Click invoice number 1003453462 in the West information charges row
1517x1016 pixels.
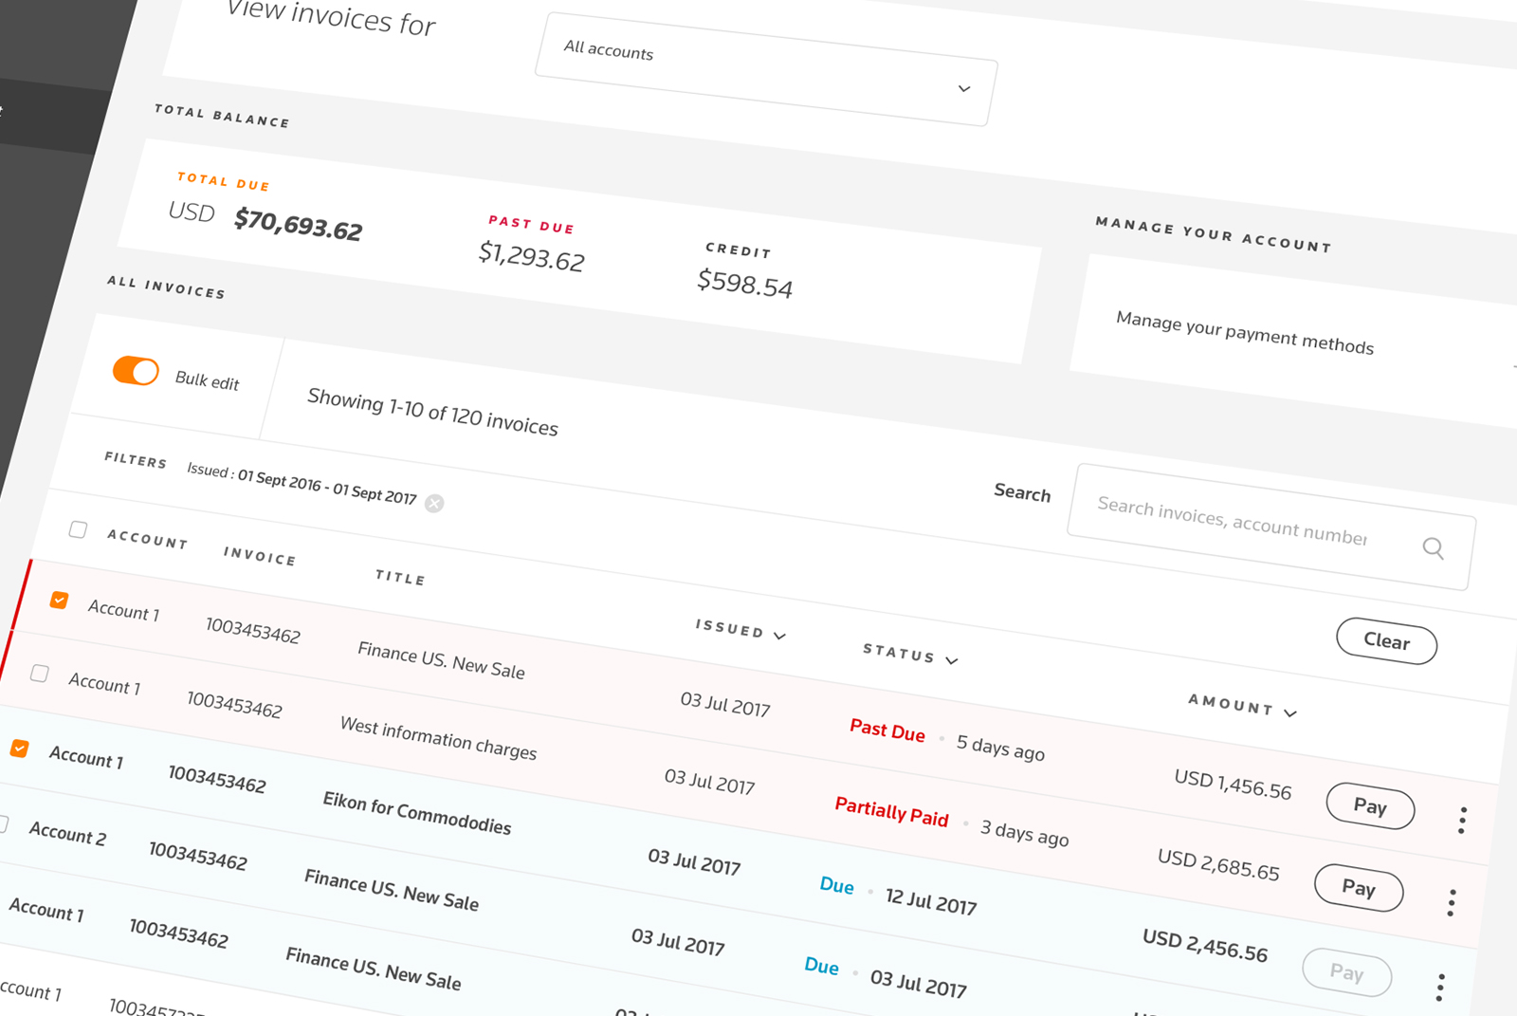234,704
